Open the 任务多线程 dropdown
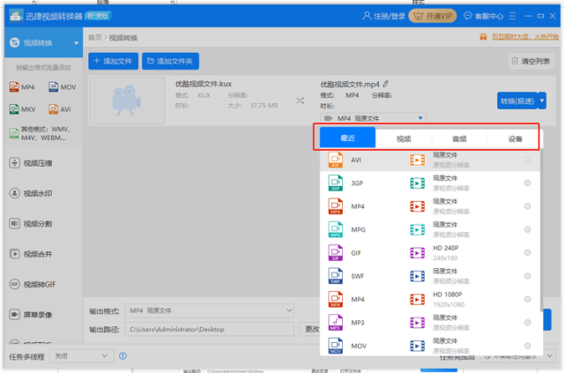 82,356
